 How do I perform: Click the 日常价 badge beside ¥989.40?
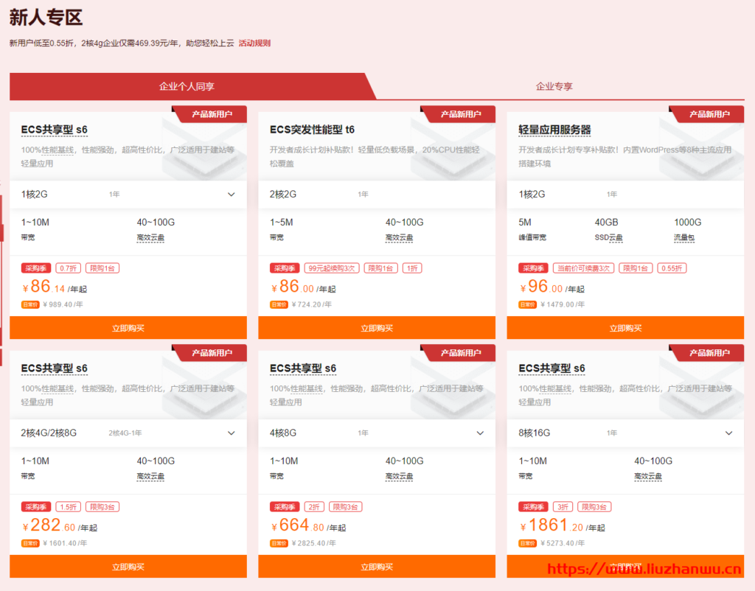point(29,304)
